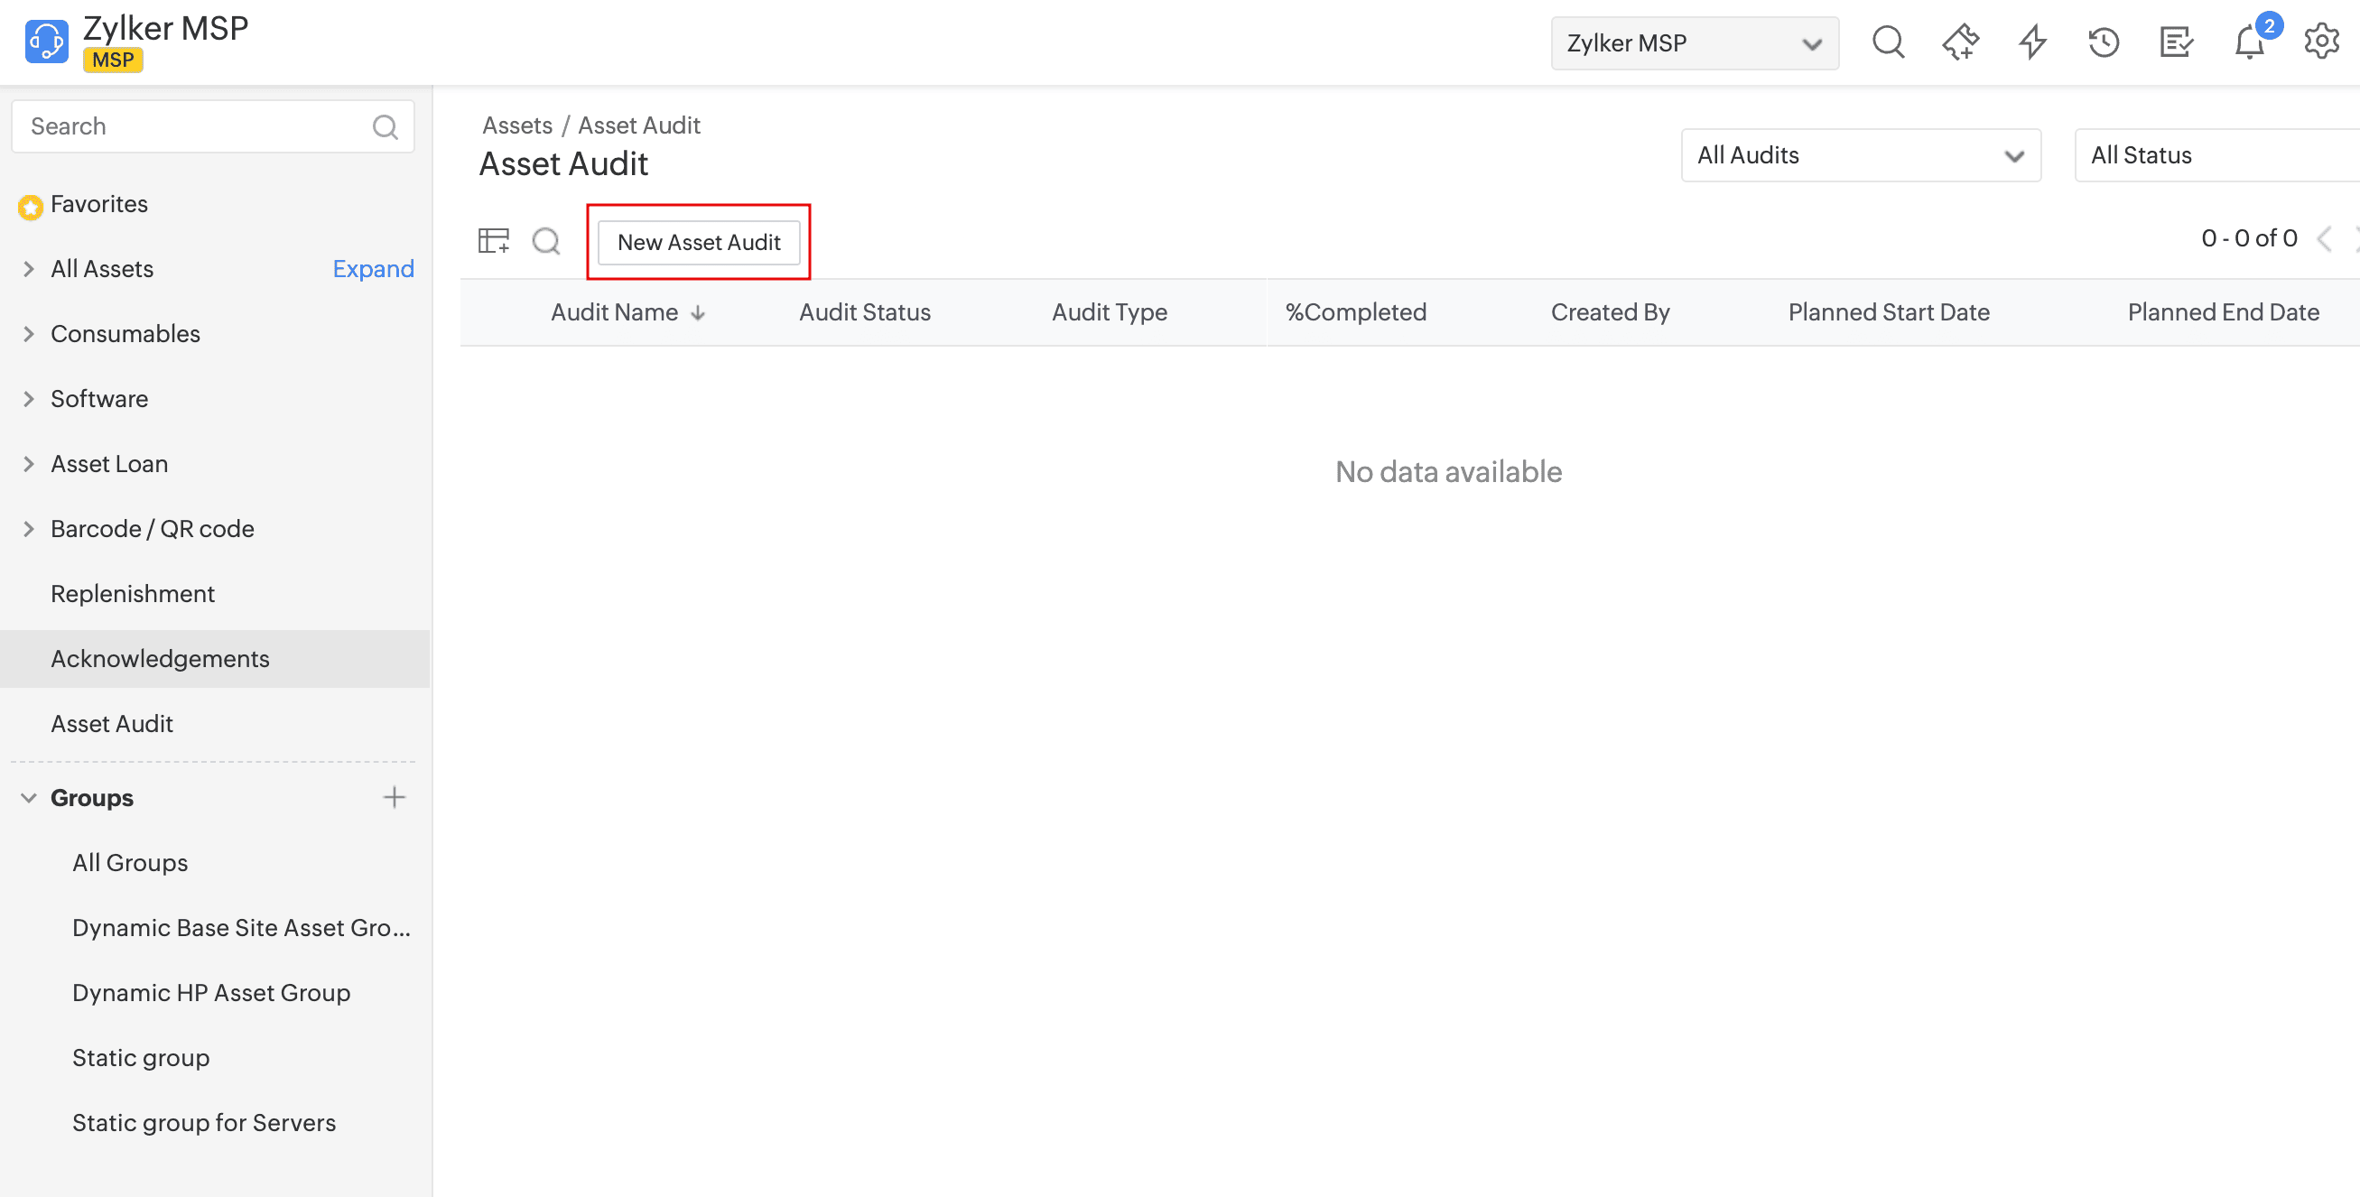The image size is (2360, 1197).
Task: Open the recent history clock icon
Action: [x=2104, y=42]
